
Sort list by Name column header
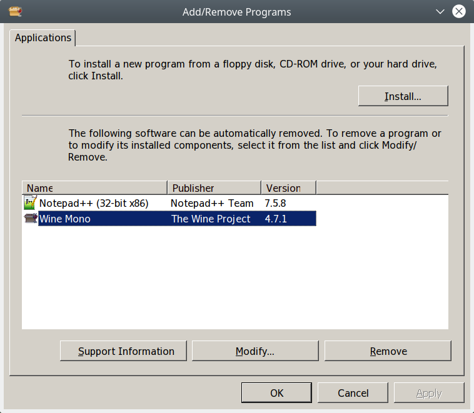point(94,188)
